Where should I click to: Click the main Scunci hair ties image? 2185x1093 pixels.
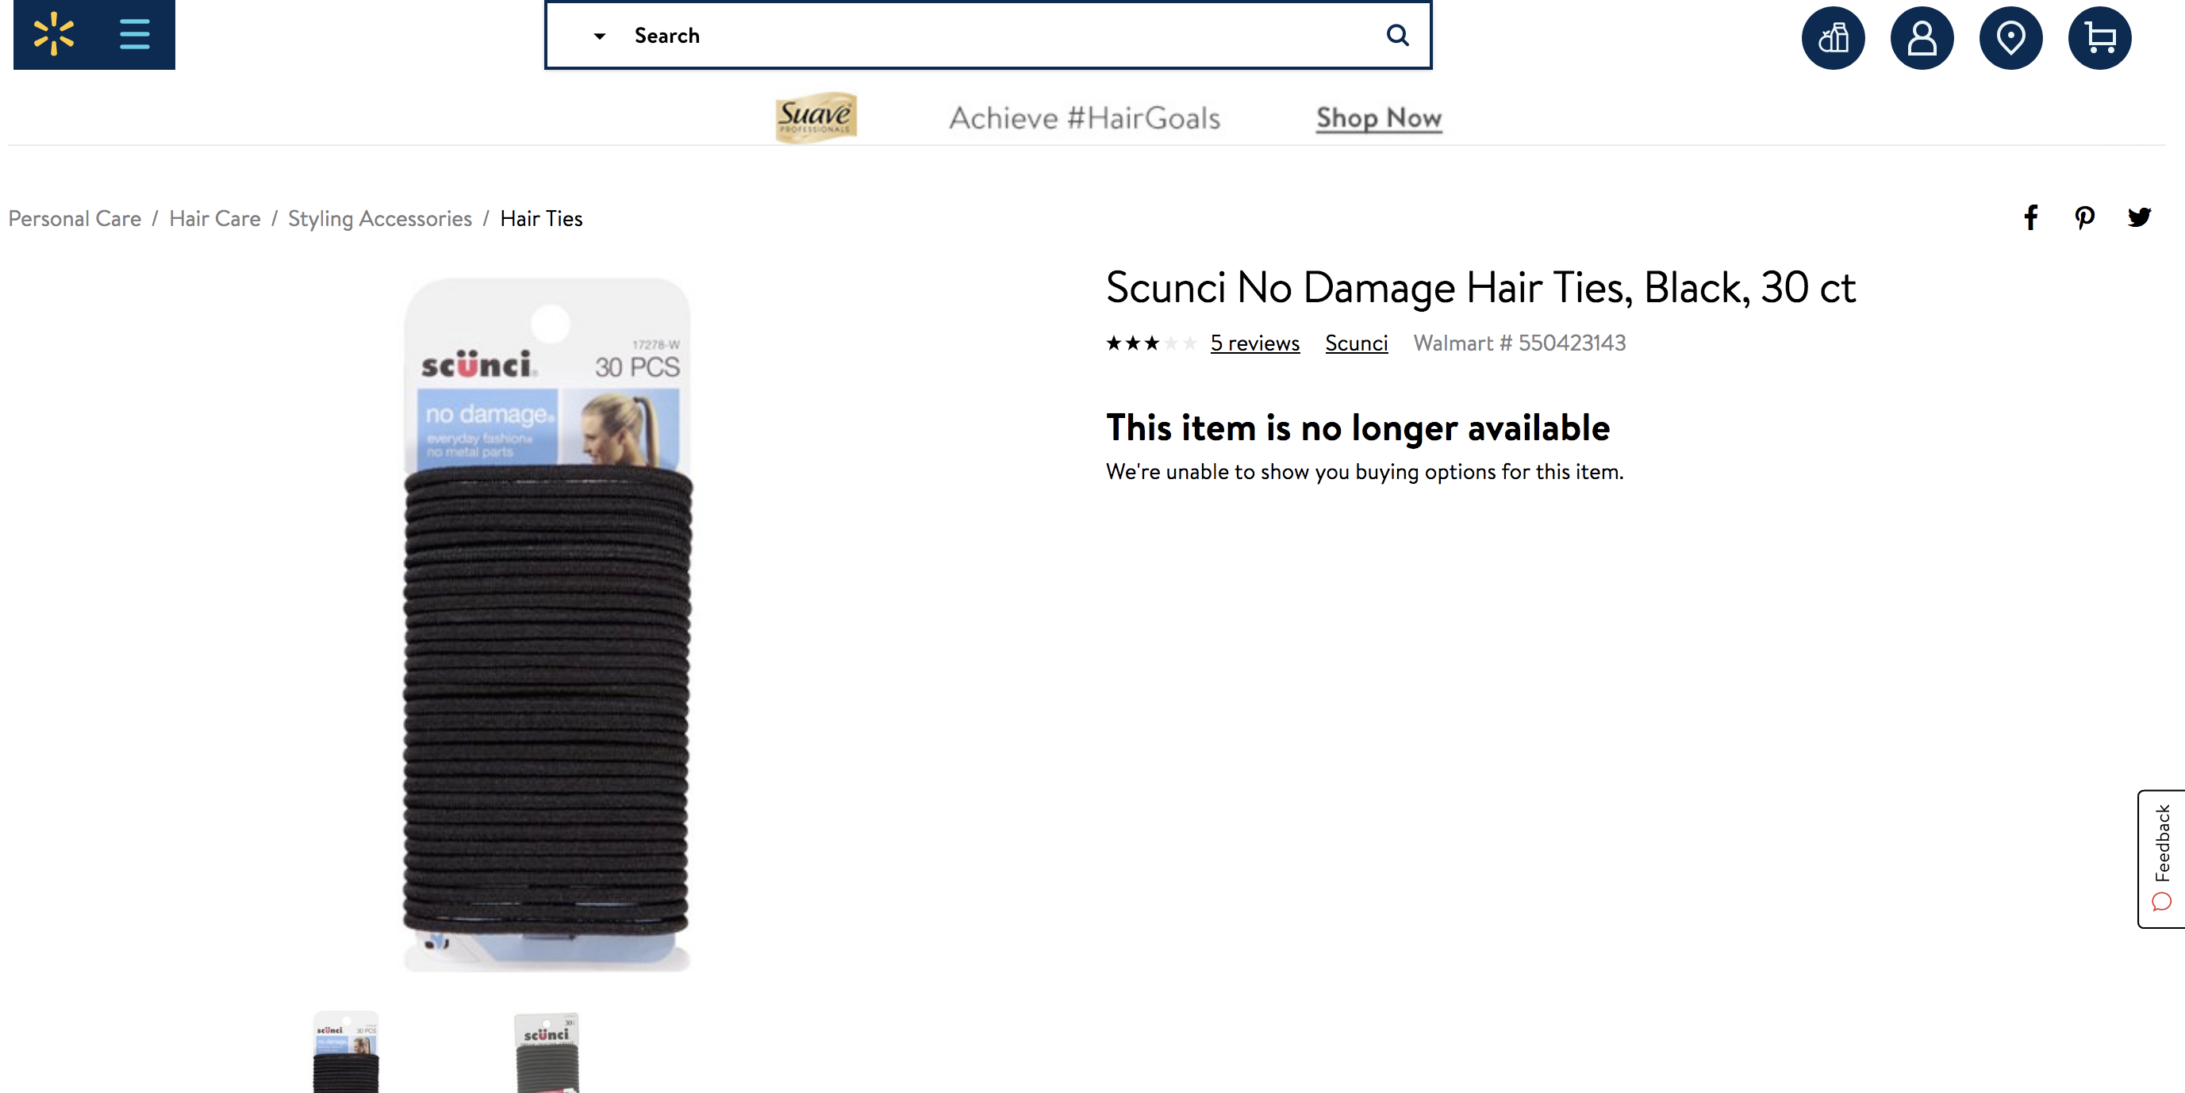tap(547, 625)
